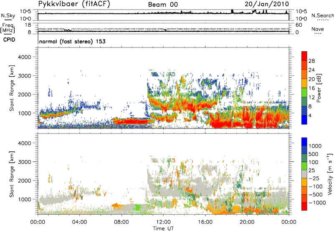Click the 4 tick label on power colorbar
The width and height of the screenshot is (334, 231).
click(x=310, y=115)
